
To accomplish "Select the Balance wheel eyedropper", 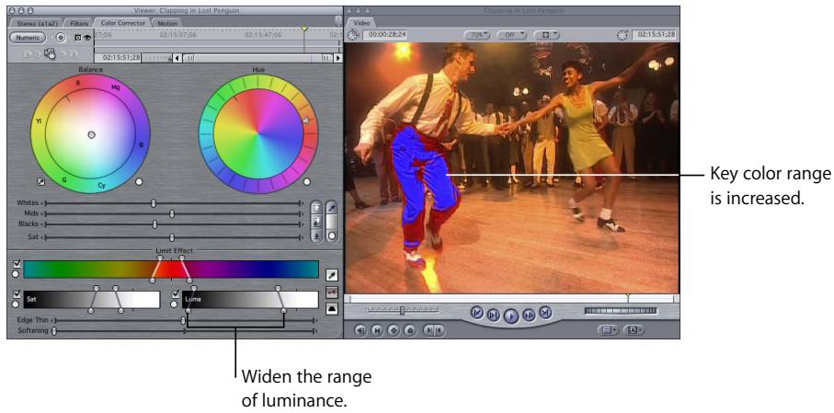I will coord(41,182).
